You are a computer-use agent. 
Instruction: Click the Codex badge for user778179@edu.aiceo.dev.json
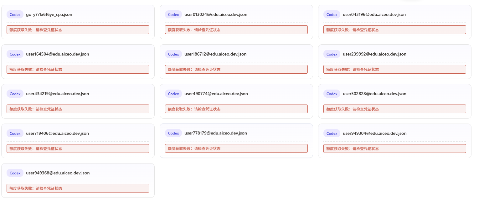coord(173,133)
